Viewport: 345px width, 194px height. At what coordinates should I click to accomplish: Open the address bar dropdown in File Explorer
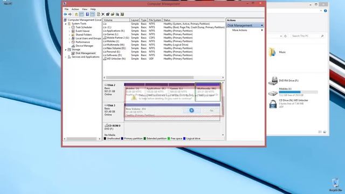pos(281,36)
